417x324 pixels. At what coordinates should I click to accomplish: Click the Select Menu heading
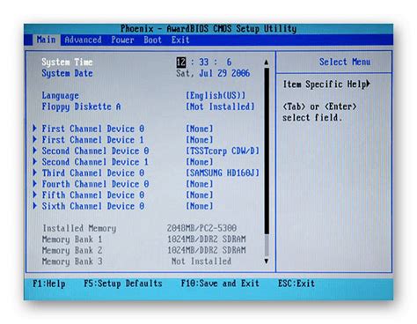(x=345, y=62)
